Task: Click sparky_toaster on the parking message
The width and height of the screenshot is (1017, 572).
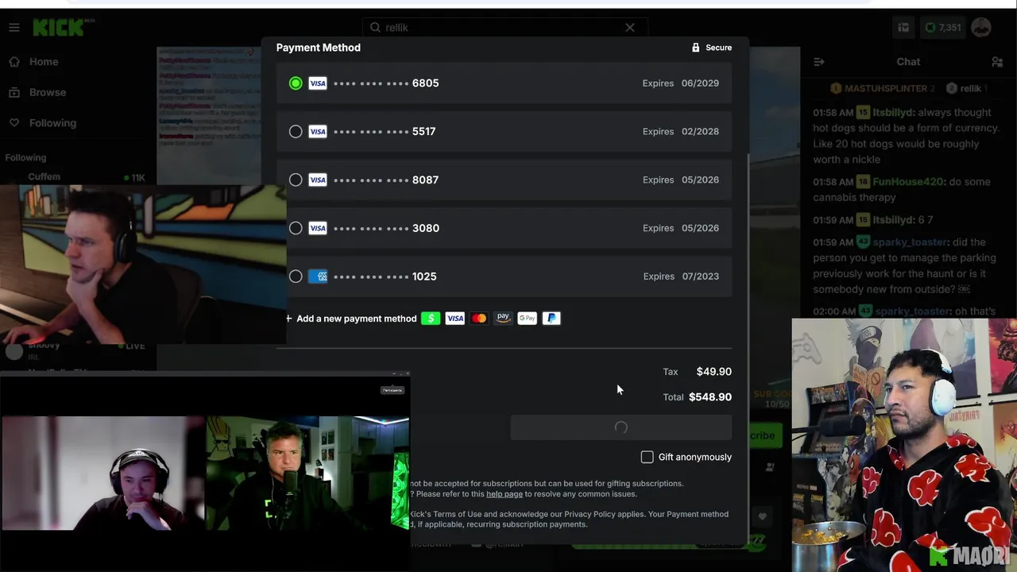Action: coord(911,242)
